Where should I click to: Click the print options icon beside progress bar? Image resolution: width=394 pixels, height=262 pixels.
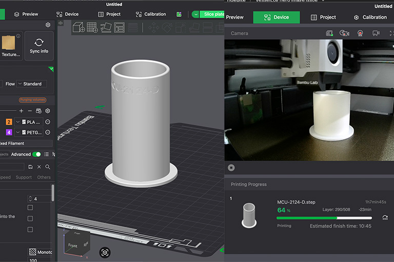pyautogui.click(x=385, y=217)
